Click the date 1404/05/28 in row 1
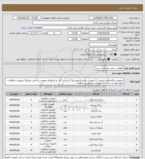 pos(14,100)
